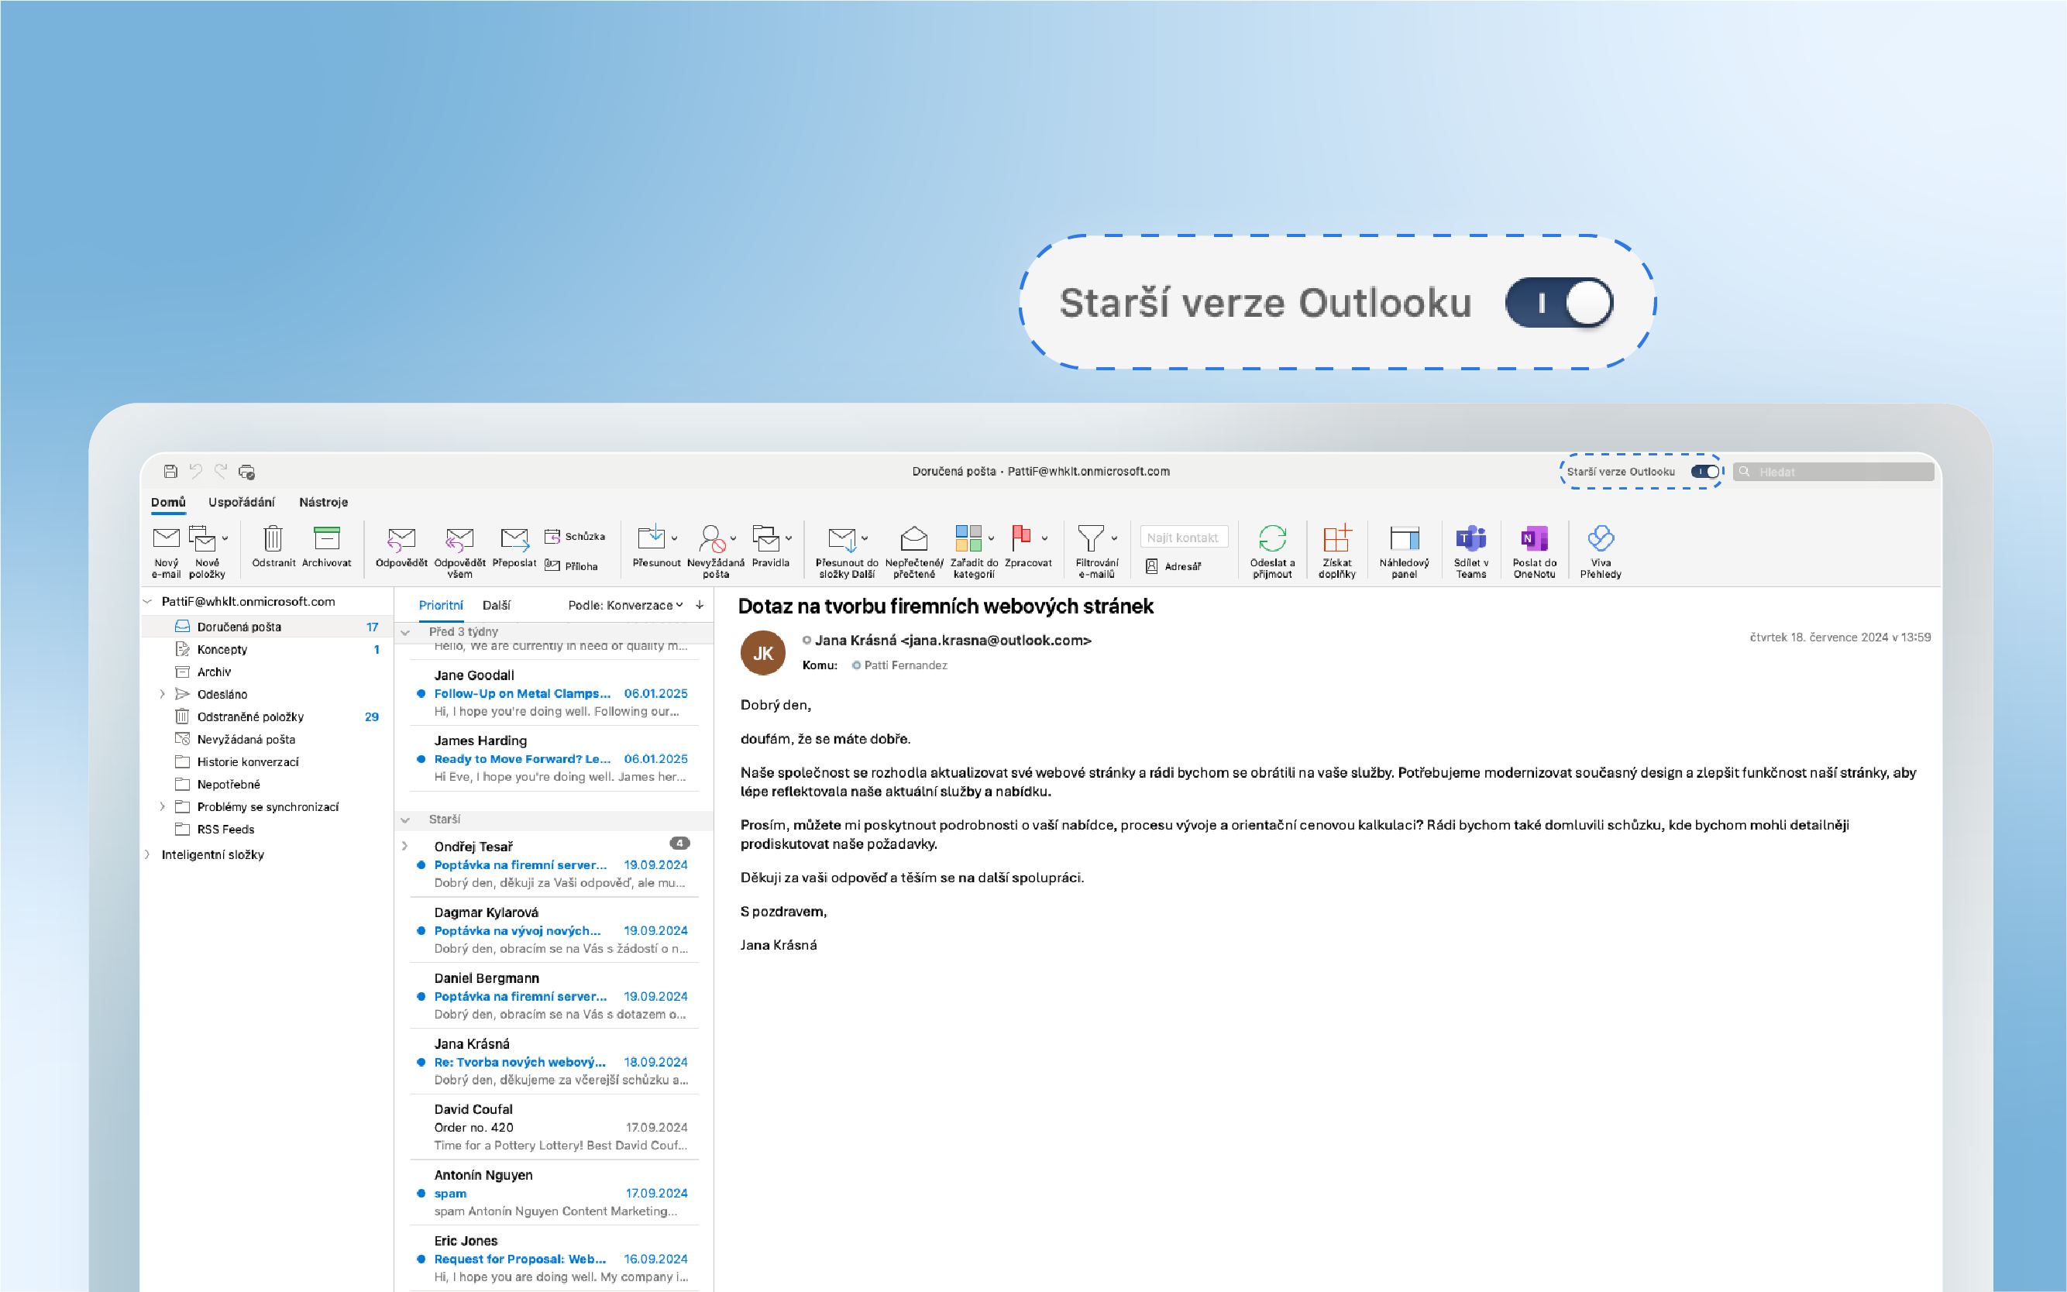Open Nevyžádaná pošta folder
This screenshot has height=1292, width=2067.
click(x=267, y=739)
